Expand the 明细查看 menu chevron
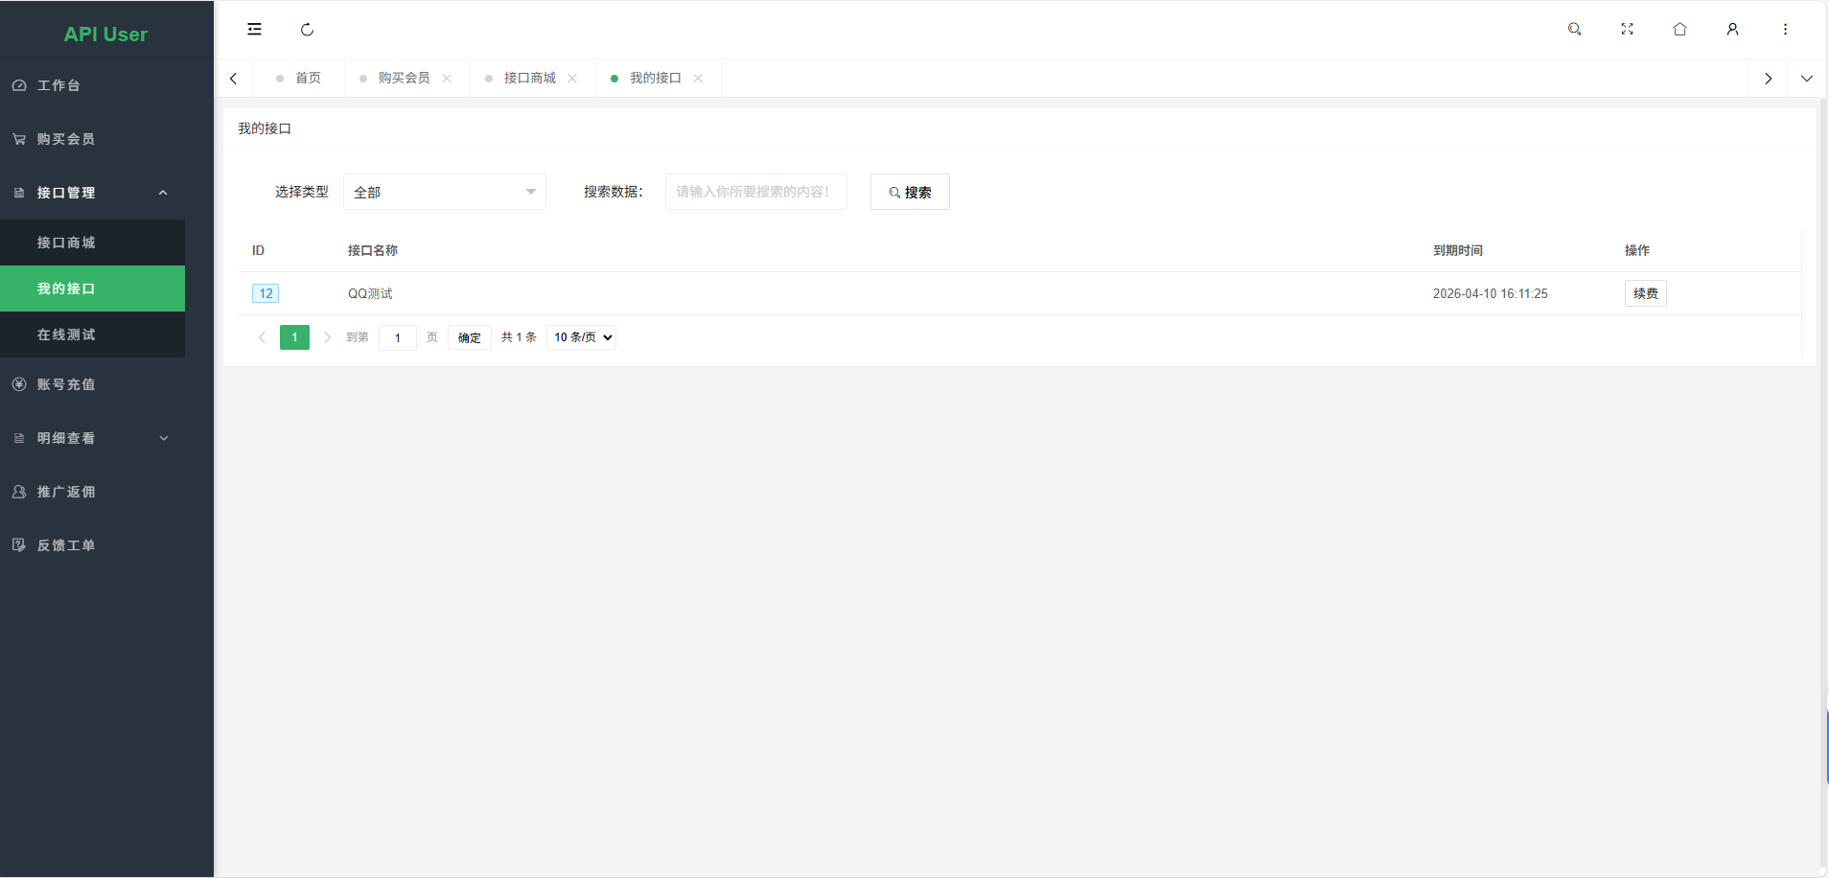1829x878 pixels. pos(165,438)
